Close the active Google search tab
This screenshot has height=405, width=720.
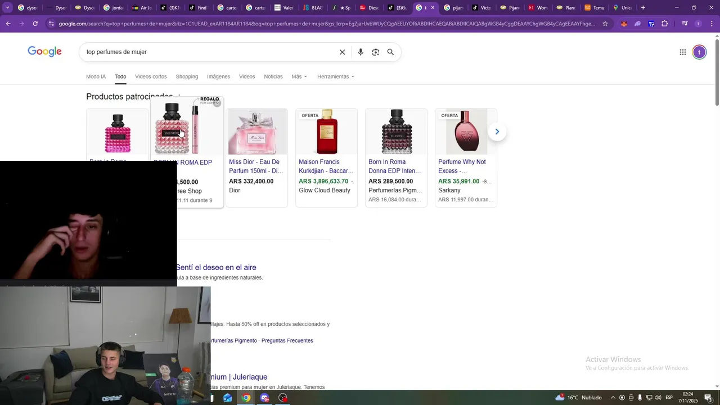pos(433,8)
